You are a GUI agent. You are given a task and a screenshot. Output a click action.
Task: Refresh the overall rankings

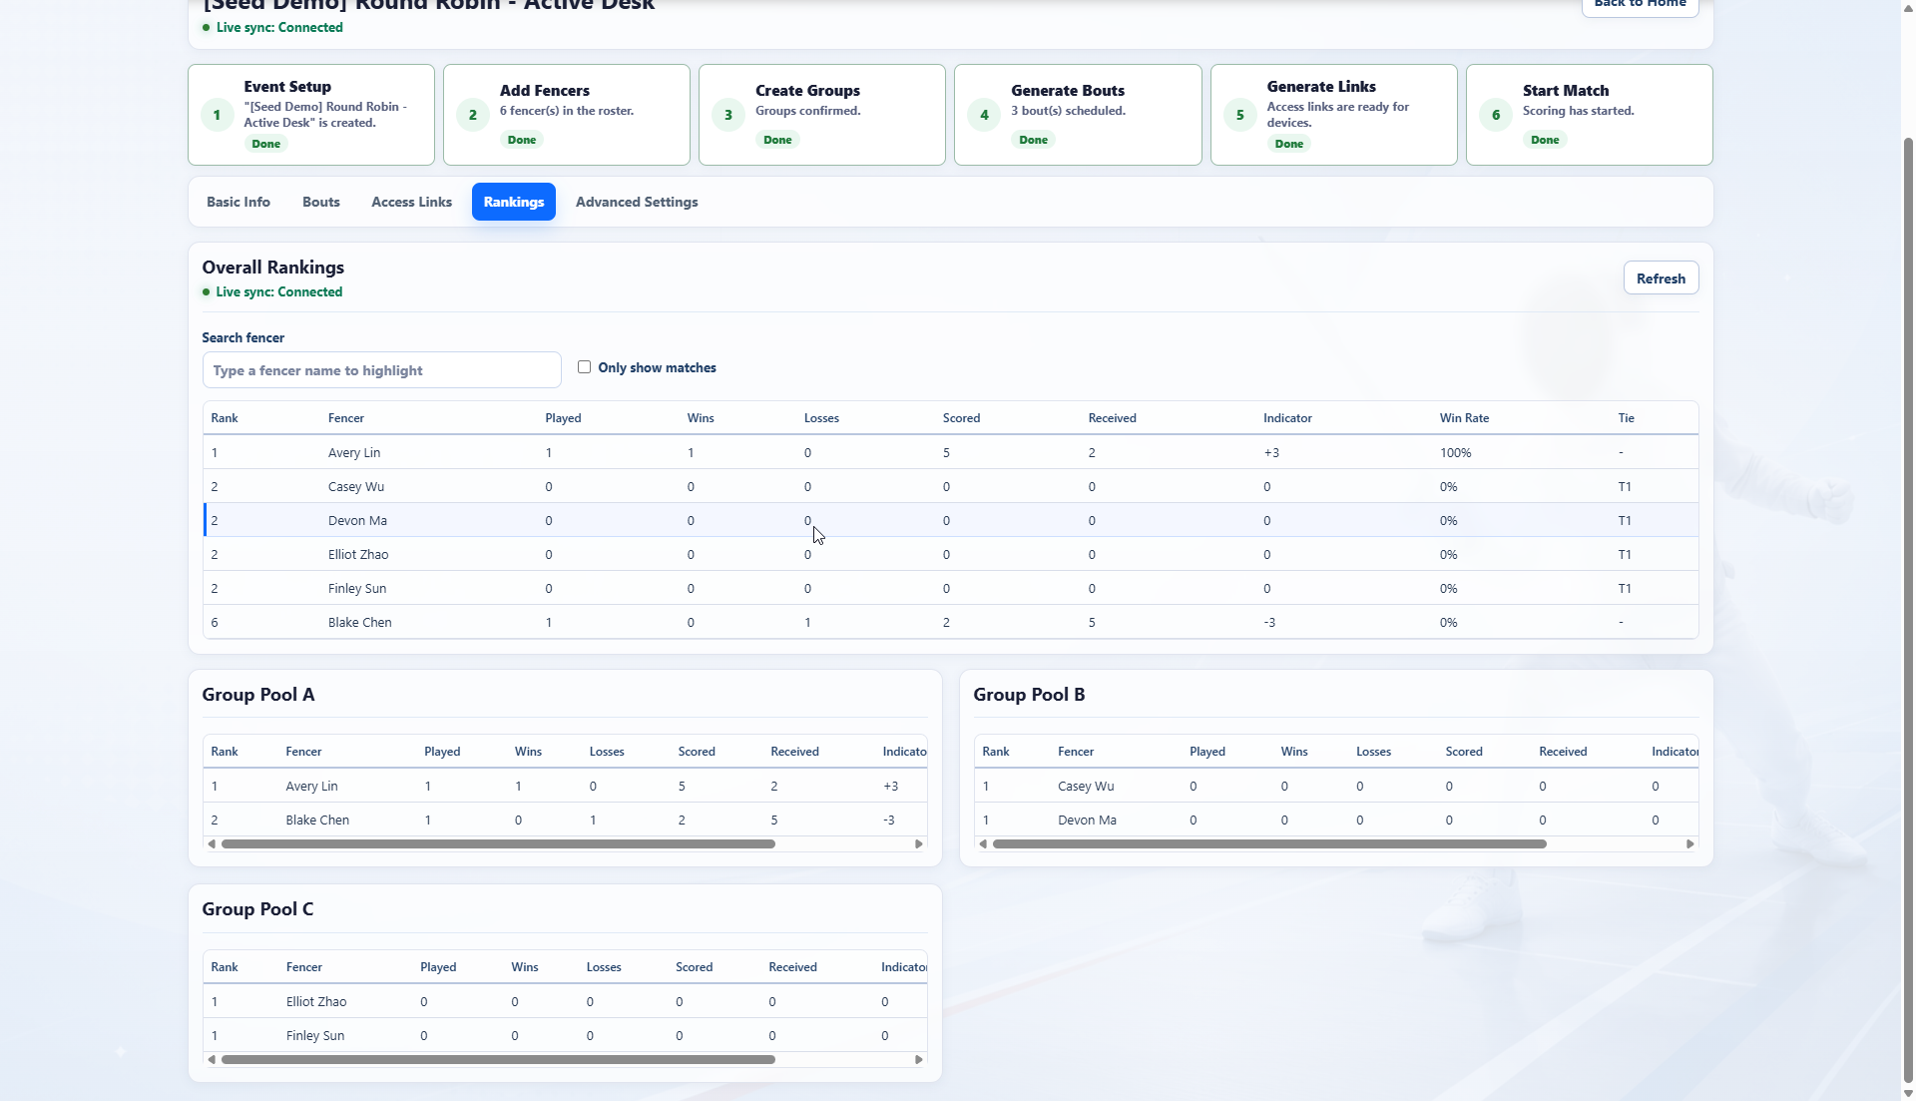coord(1661,278)
